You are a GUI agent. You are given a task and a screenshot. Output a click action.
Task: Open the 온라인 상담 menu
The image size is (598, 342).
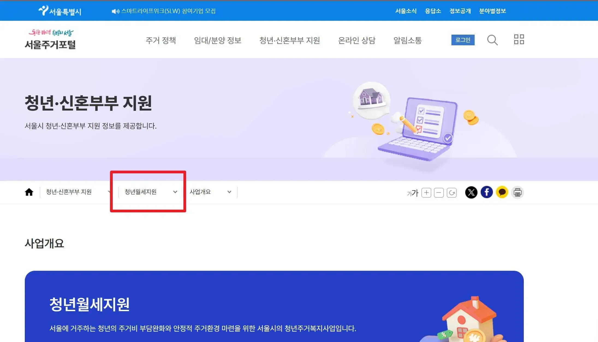pos(357,40)
